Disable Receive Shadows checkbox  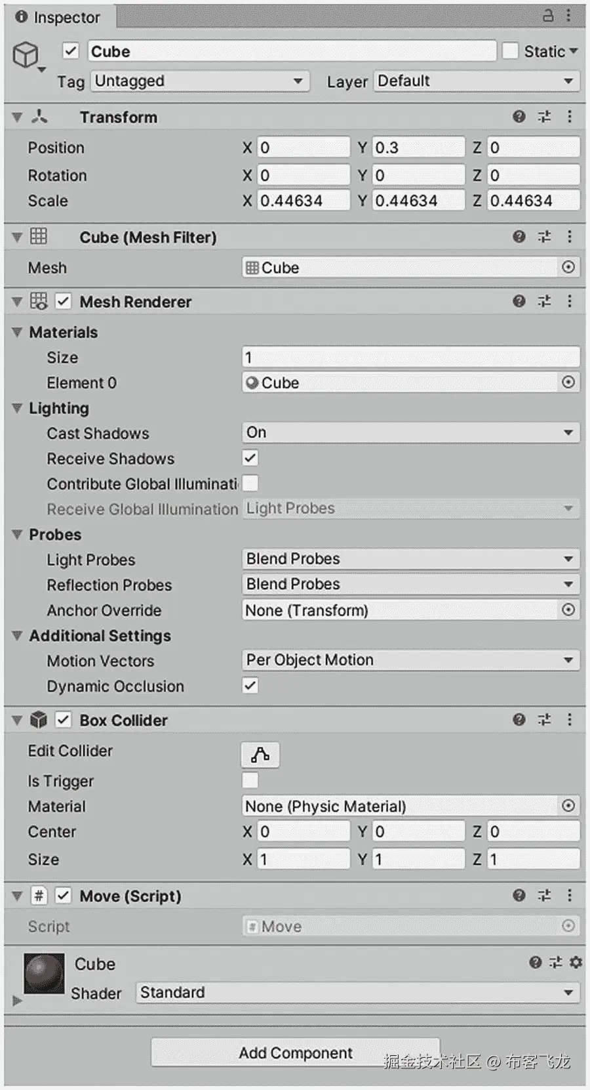(x=250, y=458)
